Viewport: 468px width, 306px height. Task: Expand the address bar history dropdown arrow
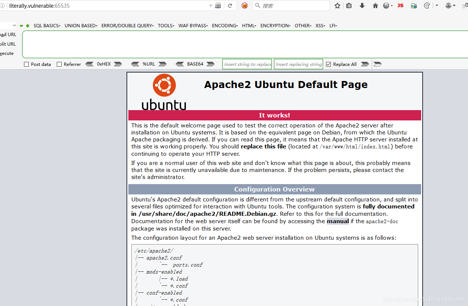[211, 6]
